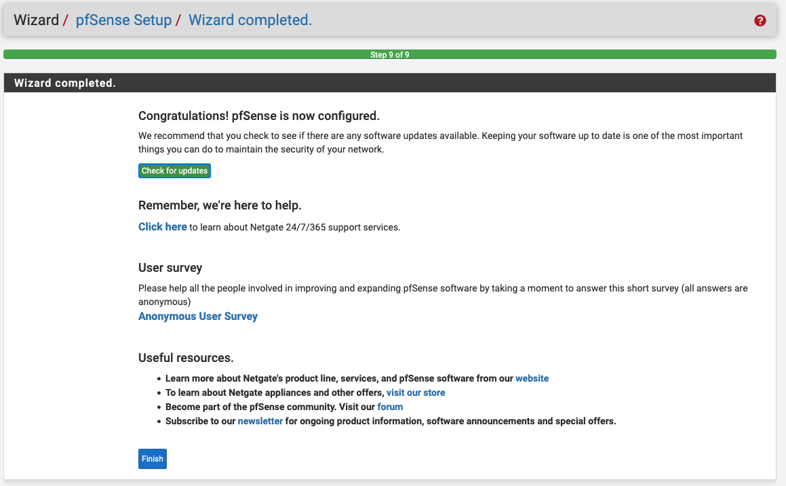Click the 'Step 9 of 9' progress bar
786x486 pixels.
[390, 55]
